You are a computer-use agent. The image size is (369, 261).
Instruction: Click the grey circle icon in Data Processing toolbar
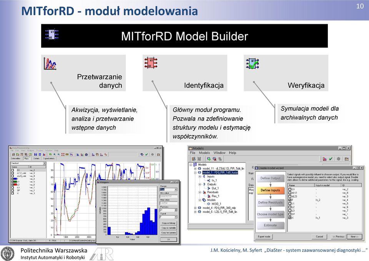coord(153,154)
